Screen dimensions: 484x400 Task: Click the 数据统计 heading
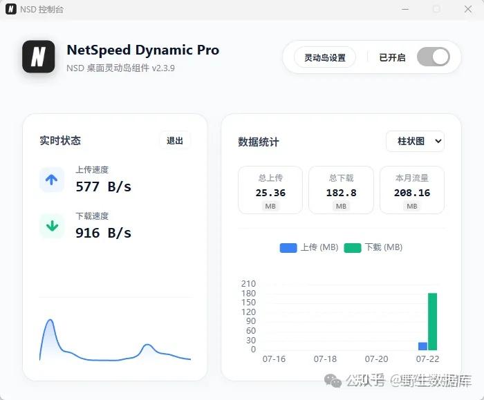(259, 142)
